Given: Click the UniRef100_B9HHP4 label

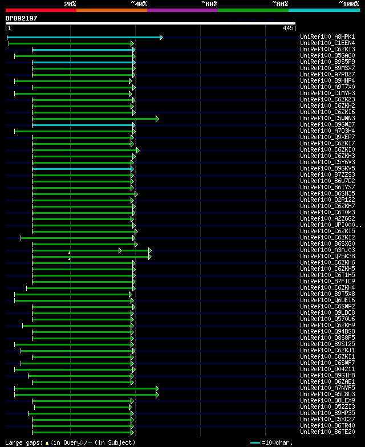Looking at the screenshot, I should click(x=327, y=81).
